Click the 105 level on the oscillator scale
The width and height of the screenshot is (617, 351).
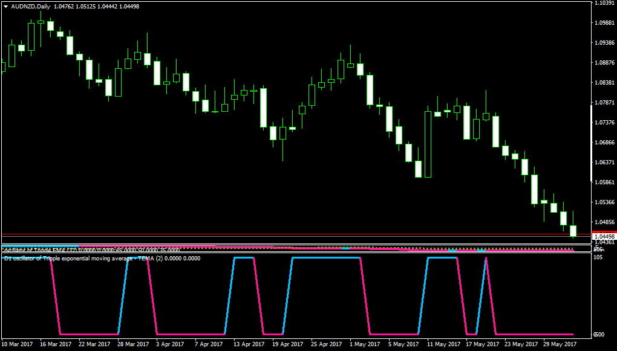pyautogui.click(x=599, y=257)
